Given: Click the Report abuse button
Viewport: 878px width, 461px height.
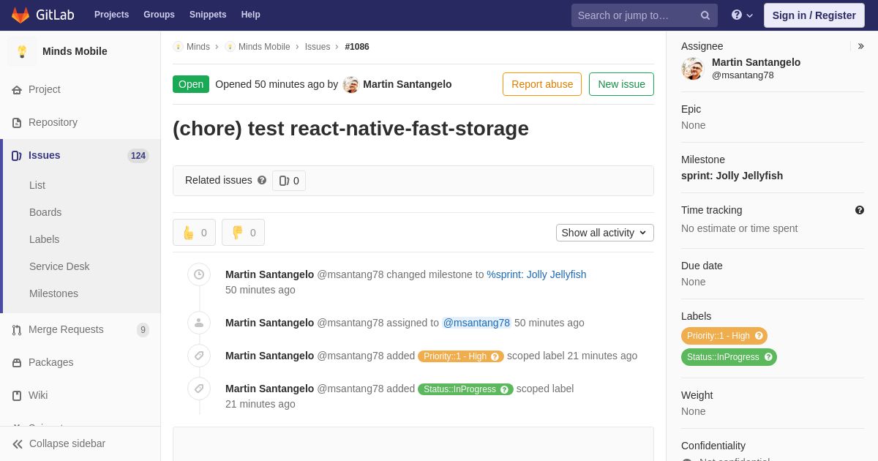Looking at the screenshot, I should click(542, 84).
